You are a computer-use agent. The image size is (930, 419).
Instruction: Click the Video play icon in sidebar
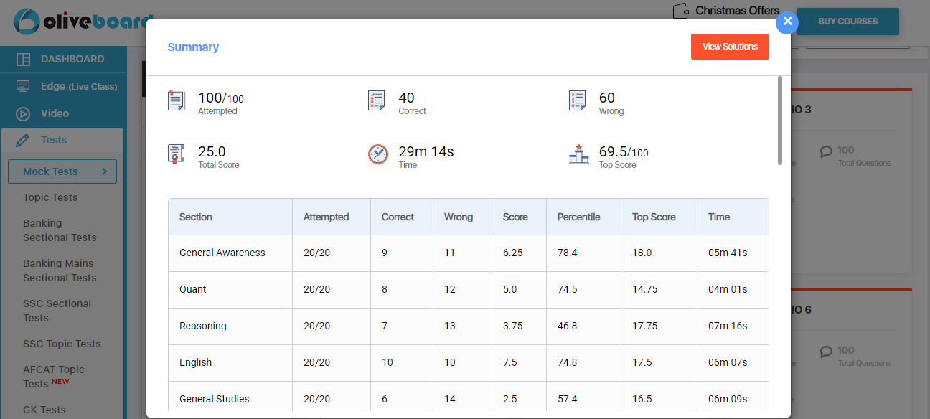point(23,113)
